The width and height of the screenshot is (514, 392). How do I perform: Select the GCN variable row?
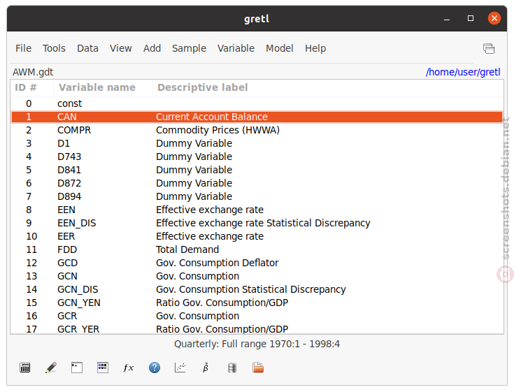tap(257, 276)
